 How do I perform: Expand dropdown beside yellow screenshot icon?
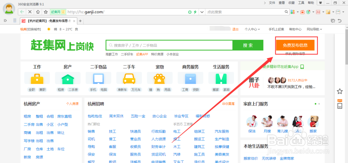[x=333, y=12]
